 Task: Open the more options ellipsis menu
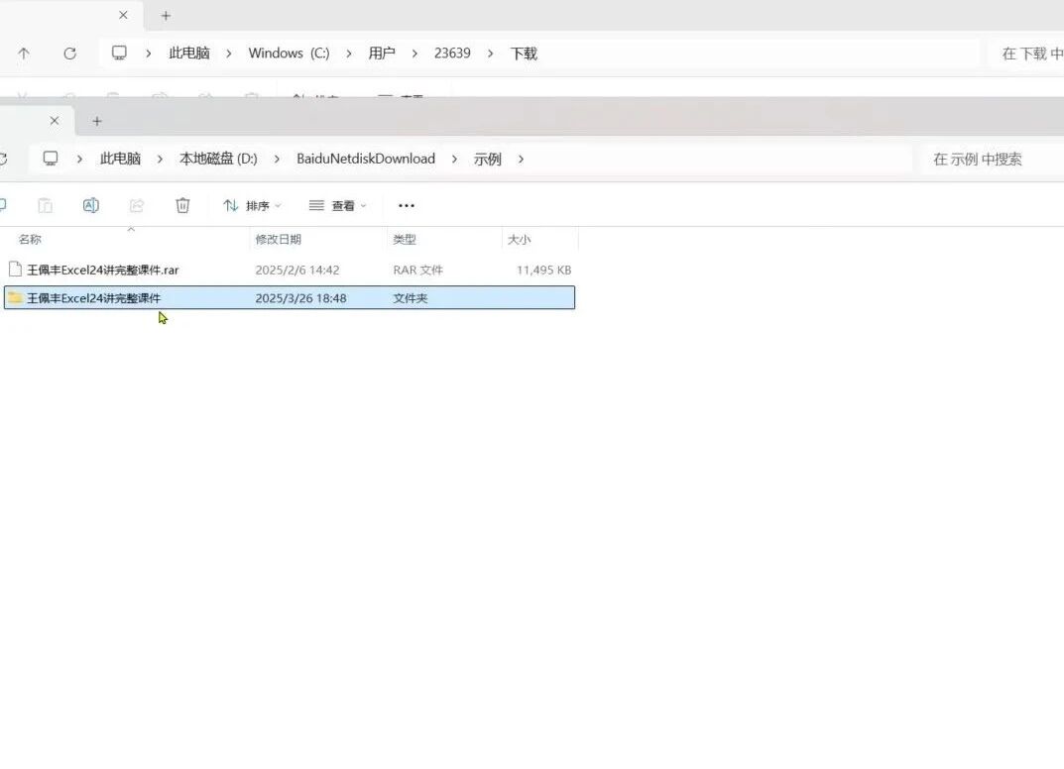(x=407, y=205)
